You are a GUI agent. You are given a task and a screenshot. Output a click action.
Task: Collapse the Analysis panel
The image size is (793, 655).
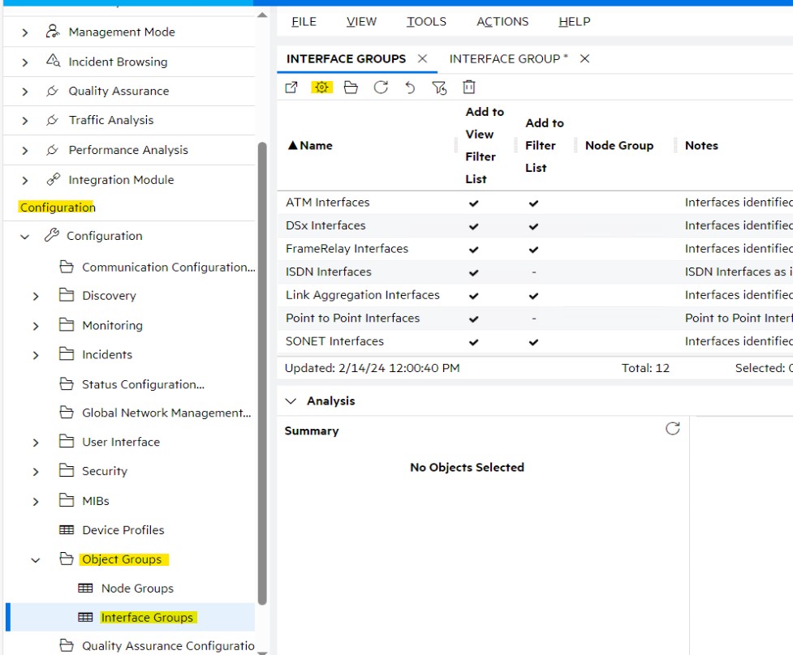pos(291,400)
